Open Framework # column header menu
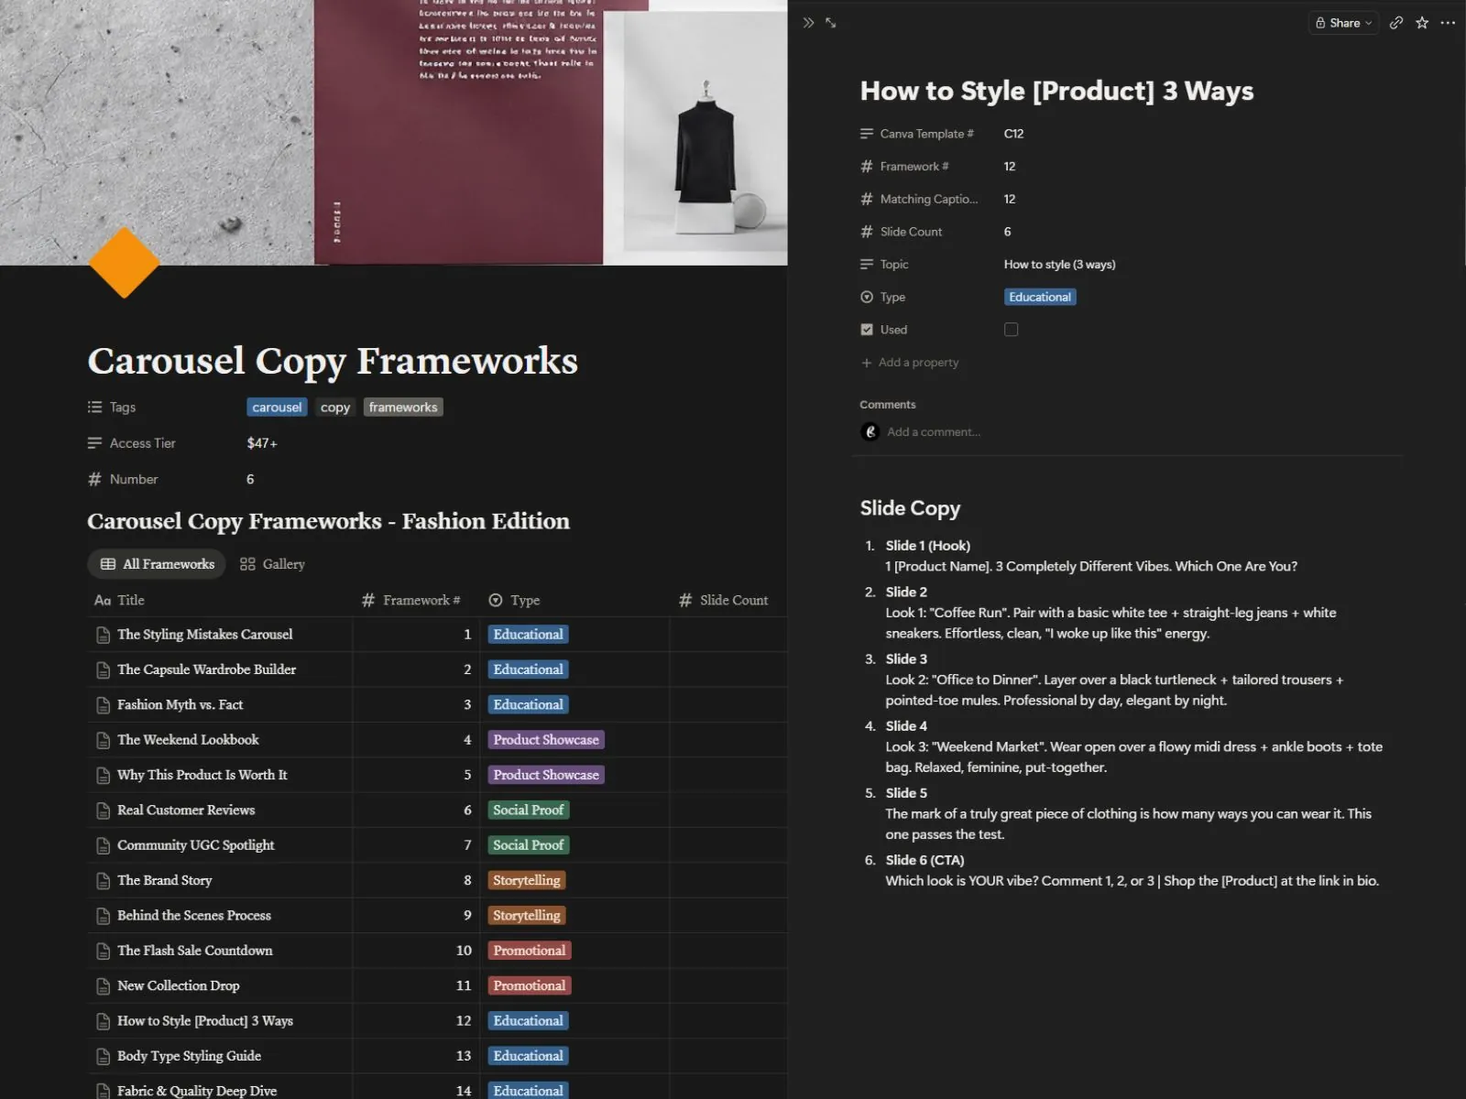Viewport: 1466px width, 1099px height. click(x=411, y=600)
